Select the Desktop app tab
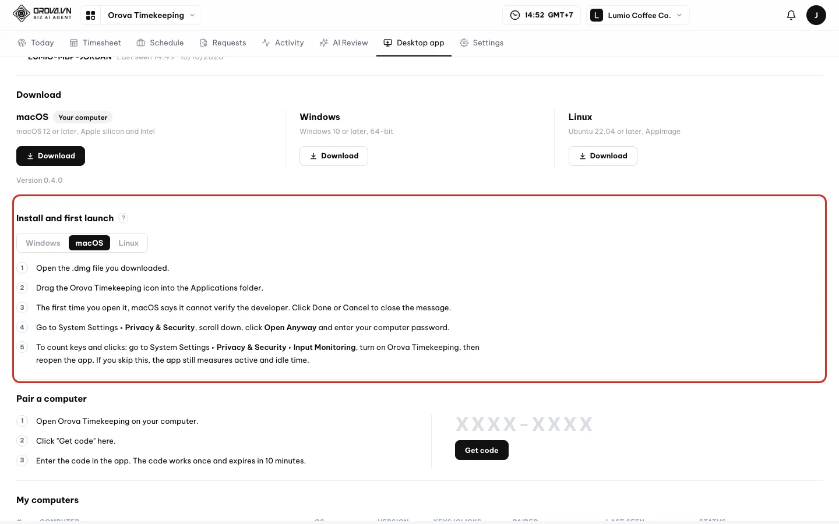This screenshot has width=839, height=524. pyautogui.click(x=414, y=43)
